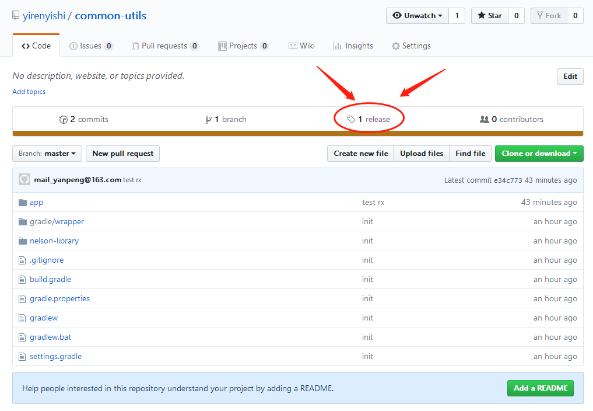Open the settings.gradle file
The width and height of the screenshot is (593, 411).
coord(55,357)
